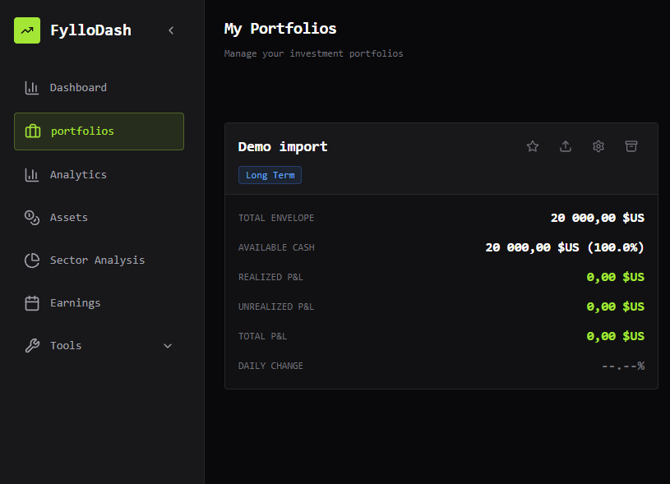Click the portfolios briefcase icon

33,131
